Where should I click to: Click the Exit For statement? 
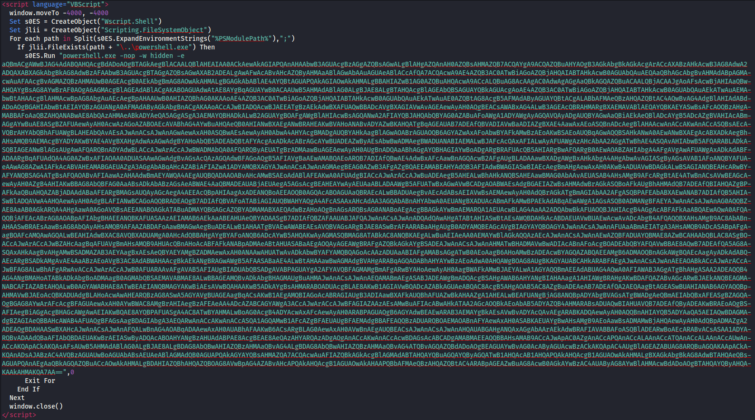[x=40, y=381]
